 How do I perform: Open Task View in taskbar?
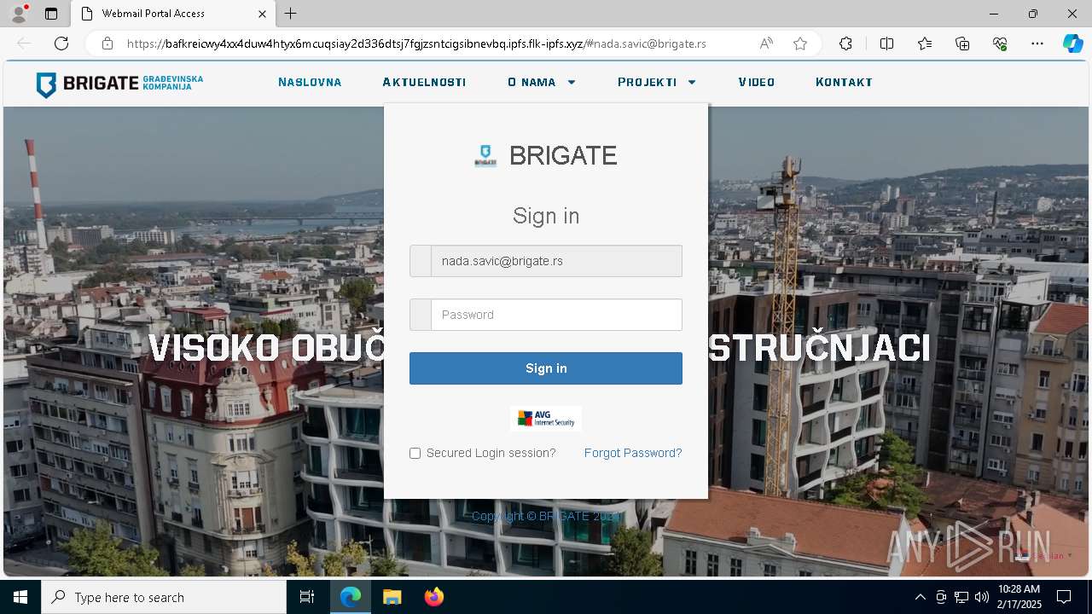click(307, 597)
